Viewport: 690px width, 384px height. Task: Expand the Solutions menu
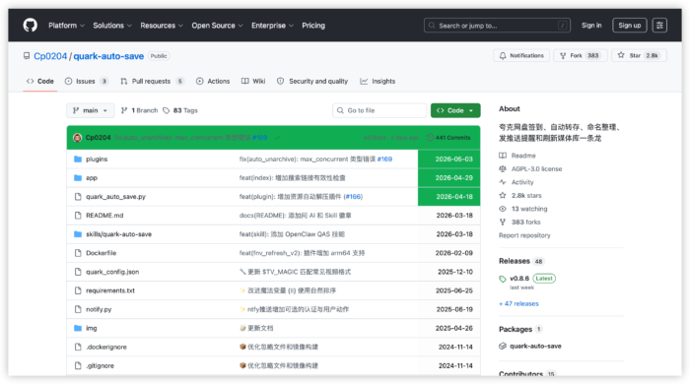[x=112, y=26]
